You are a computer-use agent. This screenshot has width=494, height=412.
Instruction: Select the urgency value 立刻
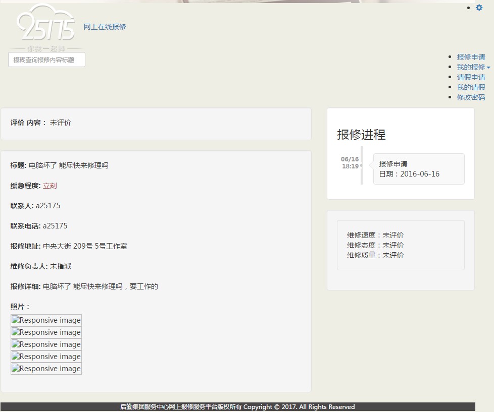pos(50,186)
